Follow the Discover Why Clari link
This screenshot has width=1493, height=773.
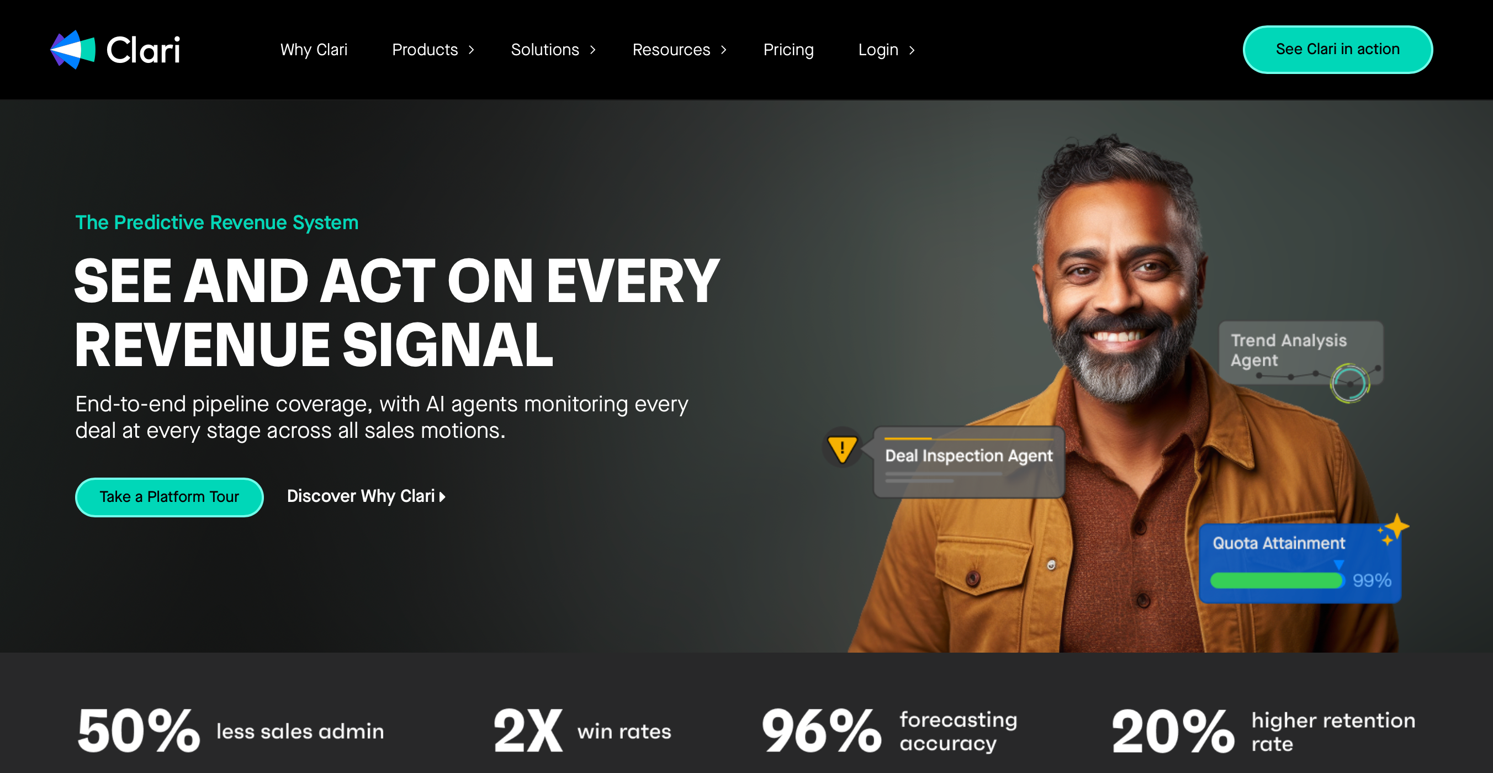coord(361,496)
